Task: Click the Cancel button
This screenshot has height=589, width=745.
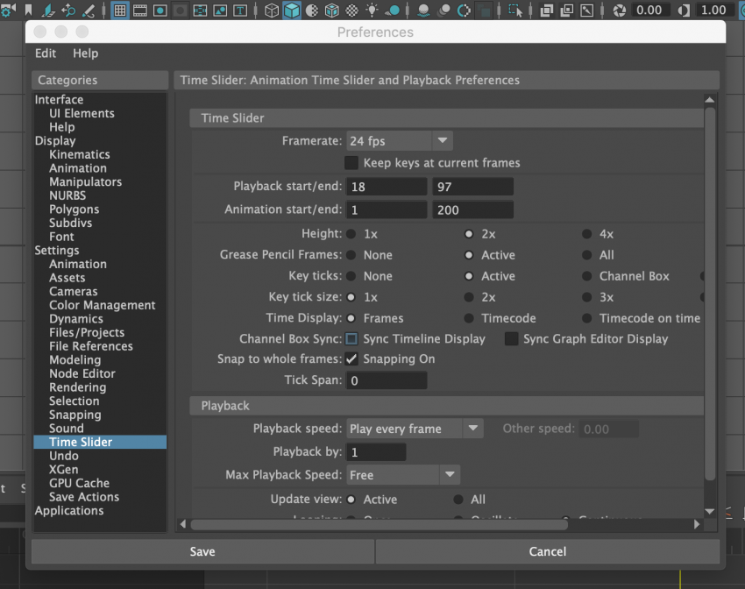Action: [547, 551]
